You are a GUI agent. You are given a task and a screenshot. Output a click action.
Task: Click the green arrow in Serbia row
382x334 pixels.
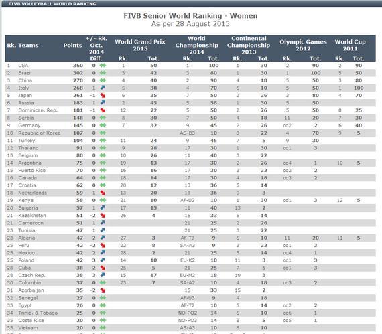coord(103,118)
